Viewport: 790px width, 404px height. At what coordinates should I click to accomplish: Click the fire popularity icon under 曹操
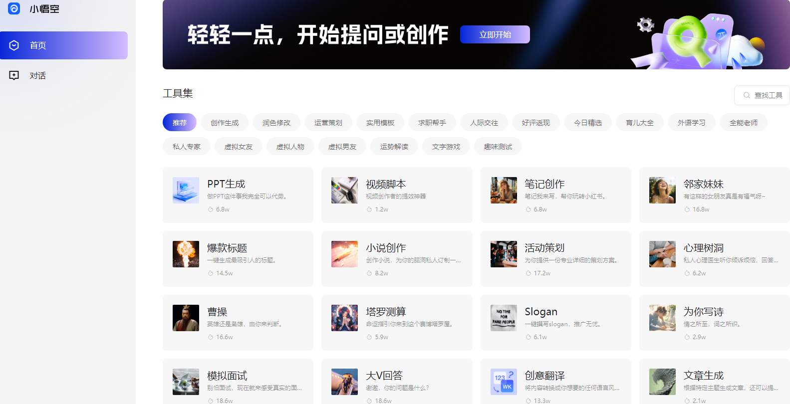tap(211, 337)
